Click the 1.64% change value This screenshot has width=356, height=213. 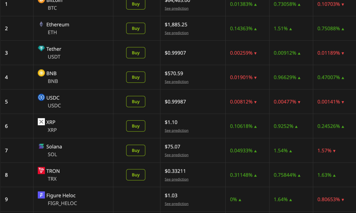click(281, 200)
